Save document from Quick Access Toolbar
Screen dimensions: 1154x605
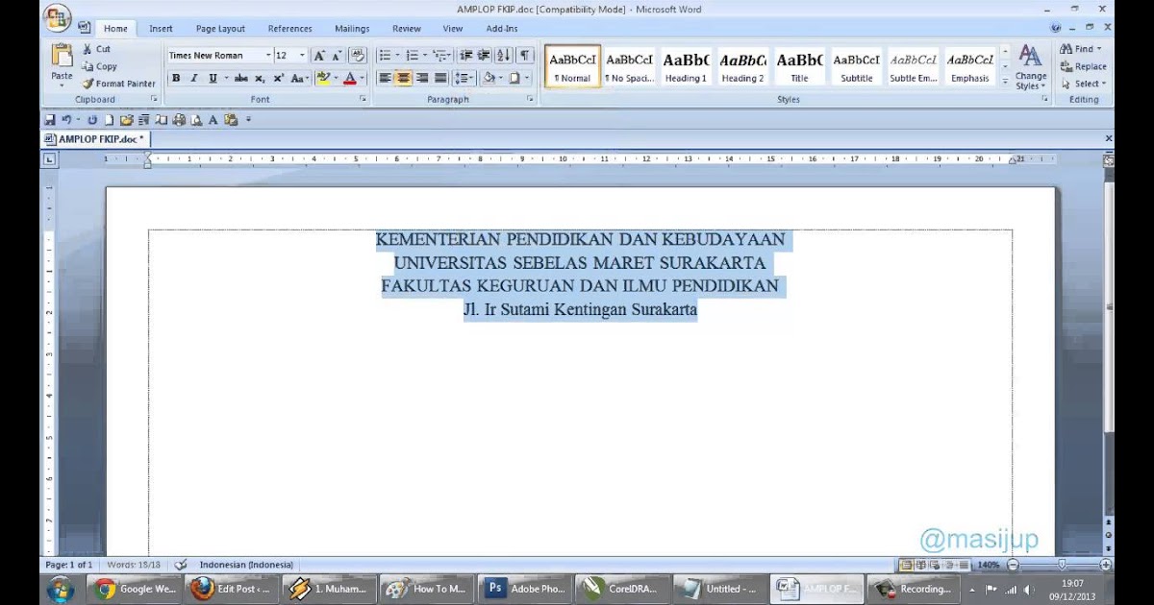click(50, 120)
